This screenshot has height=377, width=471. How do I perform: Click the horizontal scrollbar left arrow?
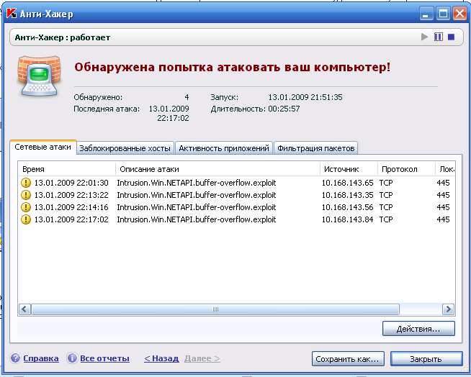[24, 309]
